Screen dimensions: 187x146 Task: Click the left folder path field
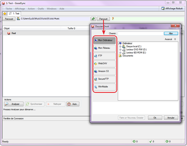coord(53,19)
